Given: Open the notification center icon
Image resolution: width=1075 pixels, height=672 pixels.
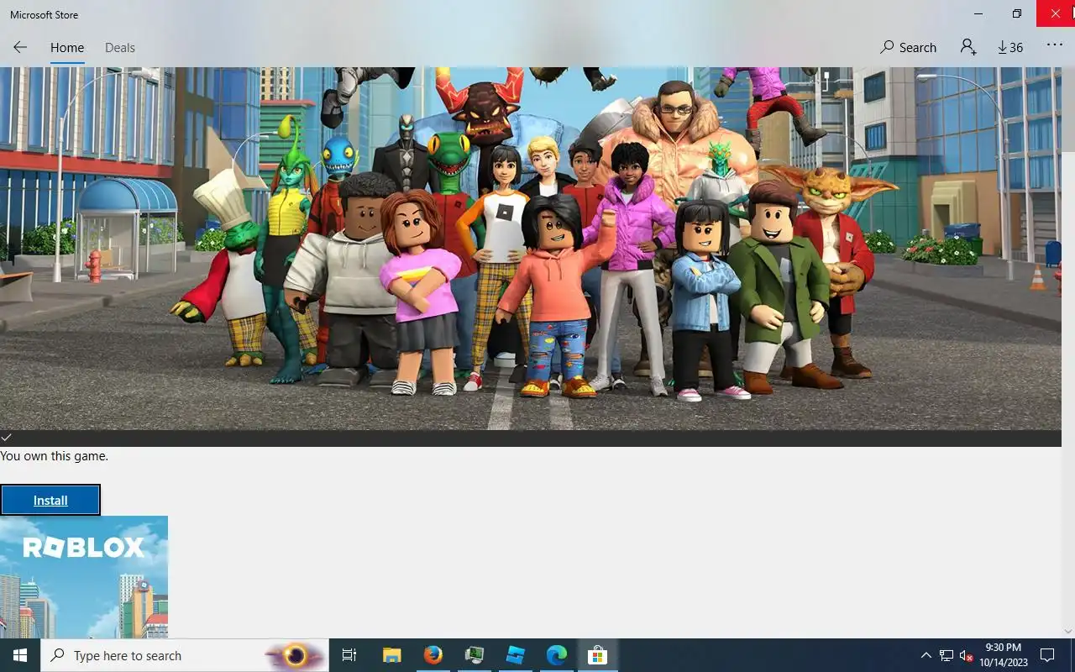Looking at the screenshot, I should [x=1047, y=655].
